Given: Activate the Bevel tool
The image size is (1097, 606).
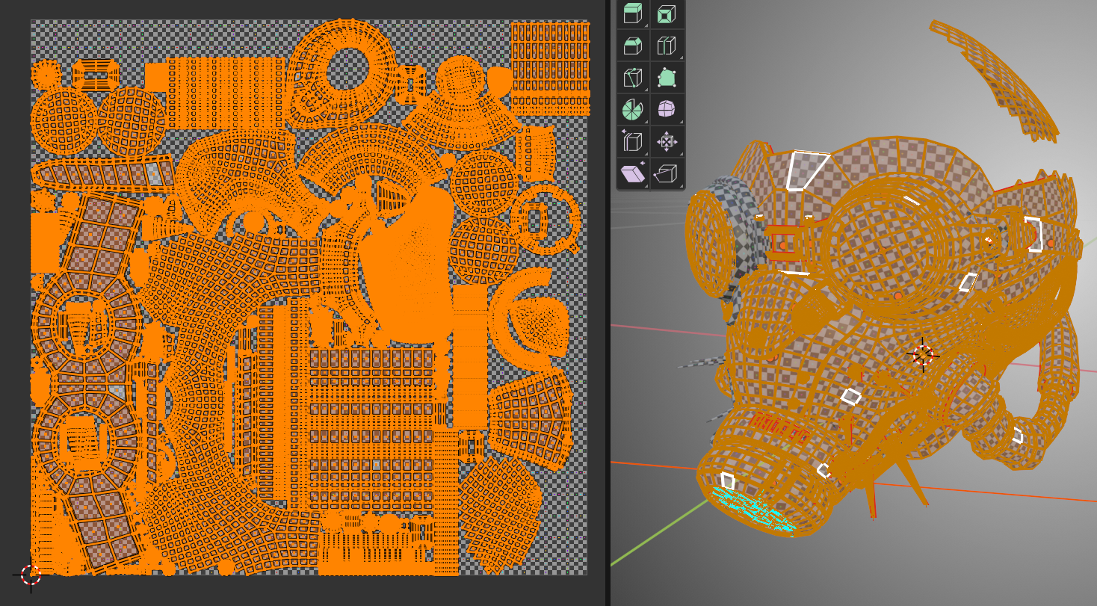Looking at the screenshot, I should (633, 46).
